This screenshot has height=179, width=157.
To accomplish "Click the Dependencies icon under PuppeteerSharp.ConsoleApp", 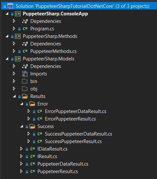I will click(25, 21).
